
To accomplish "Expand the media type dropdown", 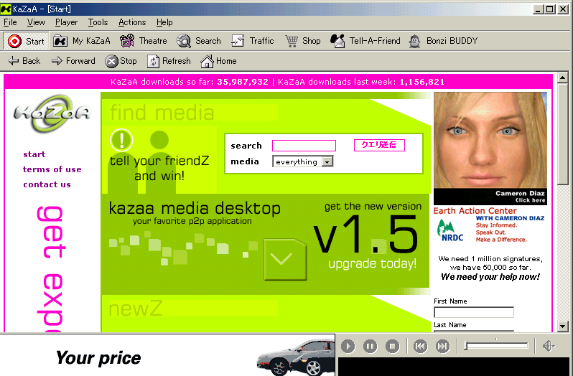I will point(327,162).
